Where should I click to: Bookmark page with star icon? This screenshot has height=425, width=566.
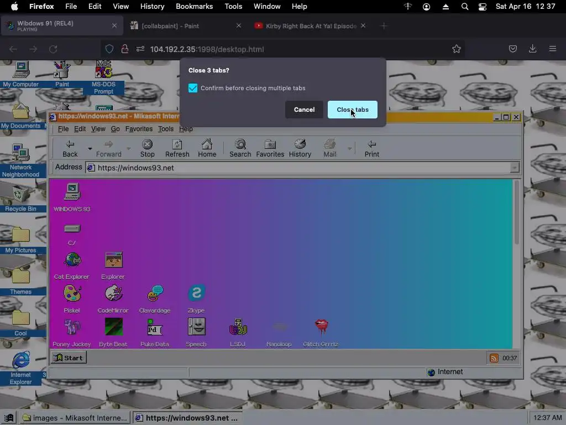click(456, 49)
